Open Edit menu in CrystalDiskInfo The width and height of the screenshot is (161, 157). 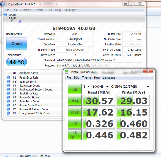pos(15,10)
